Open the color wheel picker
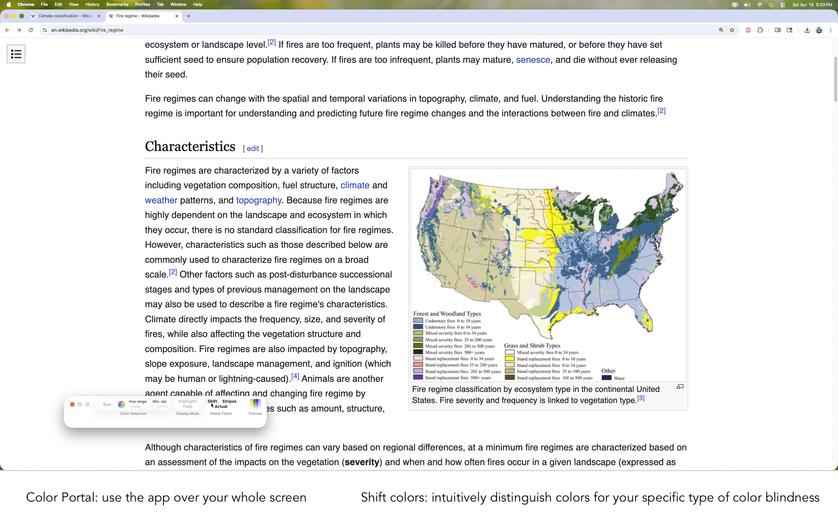Image resolution: width=838 pixels, height=523 pixels. (x=121, y=404)
